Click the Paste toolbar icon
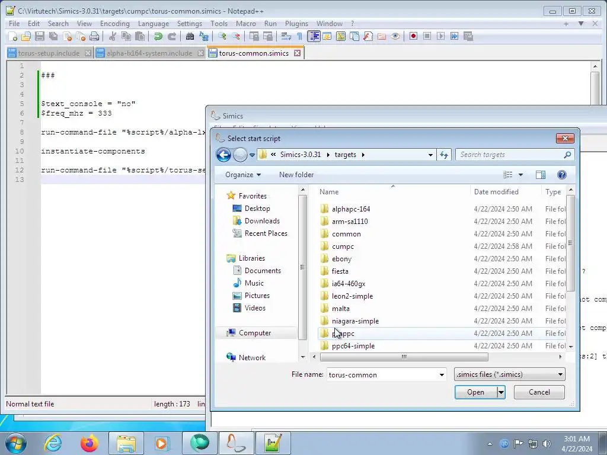The height and width of the screenshot is (455, 607). pyautogui.click(x=140, y=36)
